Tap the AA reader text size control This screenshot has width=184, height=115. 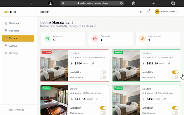pos(63,3)
